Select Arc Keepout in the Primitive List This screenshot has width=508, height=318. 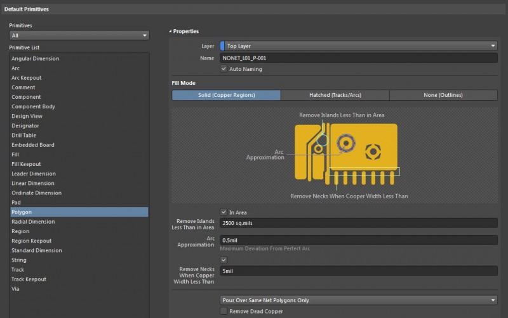pyautogui.click(x=26, y=78)
